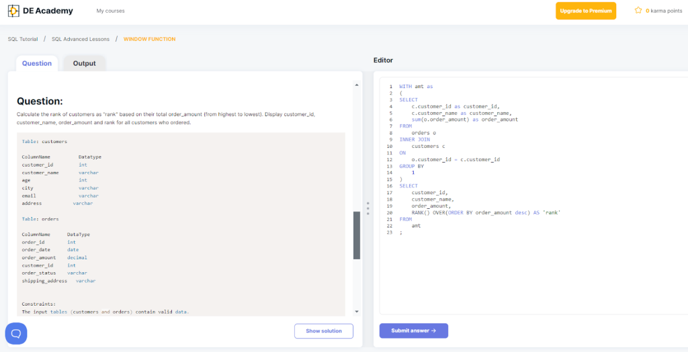This screenshot has width=688, height=352.
Task: Click the question panel scrollbar thumb
Action: pos(357,235)
